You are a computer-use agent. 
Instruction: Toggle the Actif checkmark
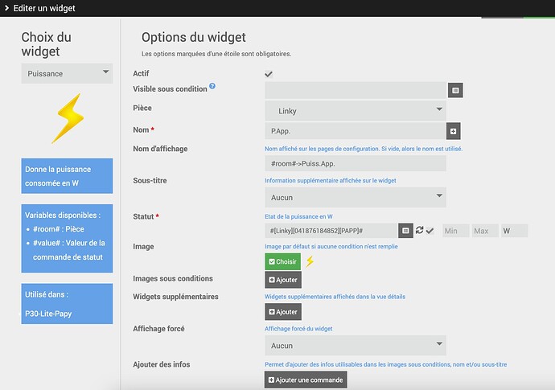point(269,74)
